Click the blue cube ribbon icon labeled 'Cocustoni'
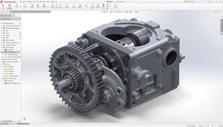Screen dimensions: 223x127 67,5
